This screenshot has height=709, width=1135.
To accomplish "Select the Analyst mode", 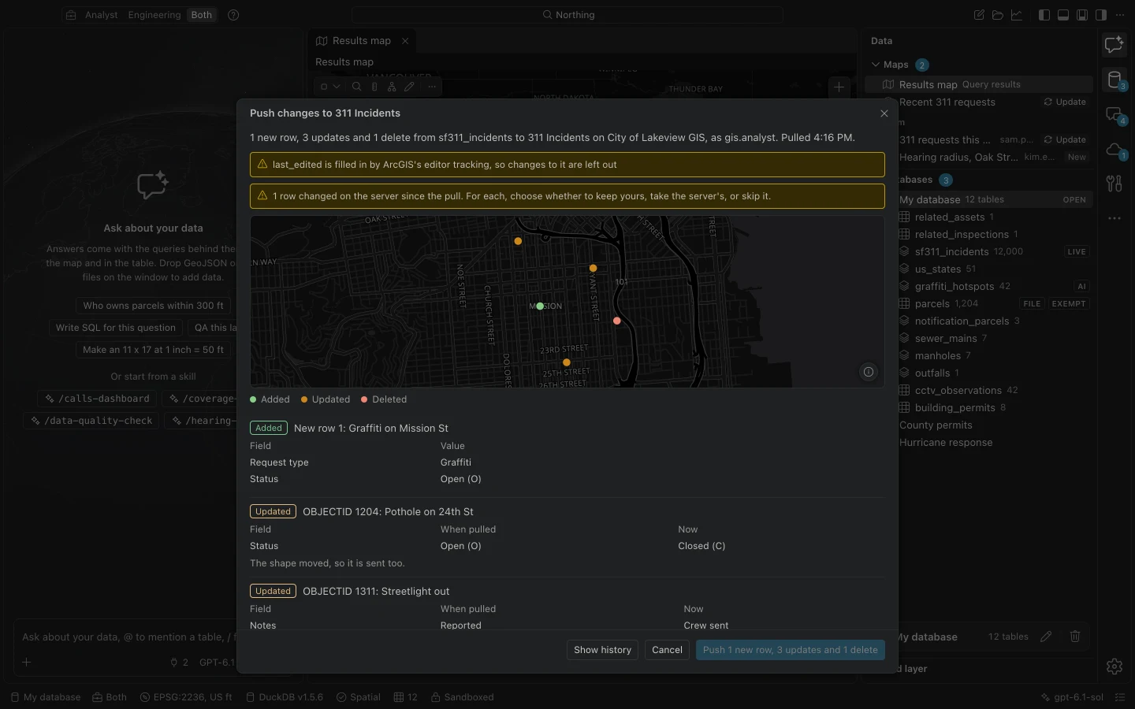I will point(101,15).
